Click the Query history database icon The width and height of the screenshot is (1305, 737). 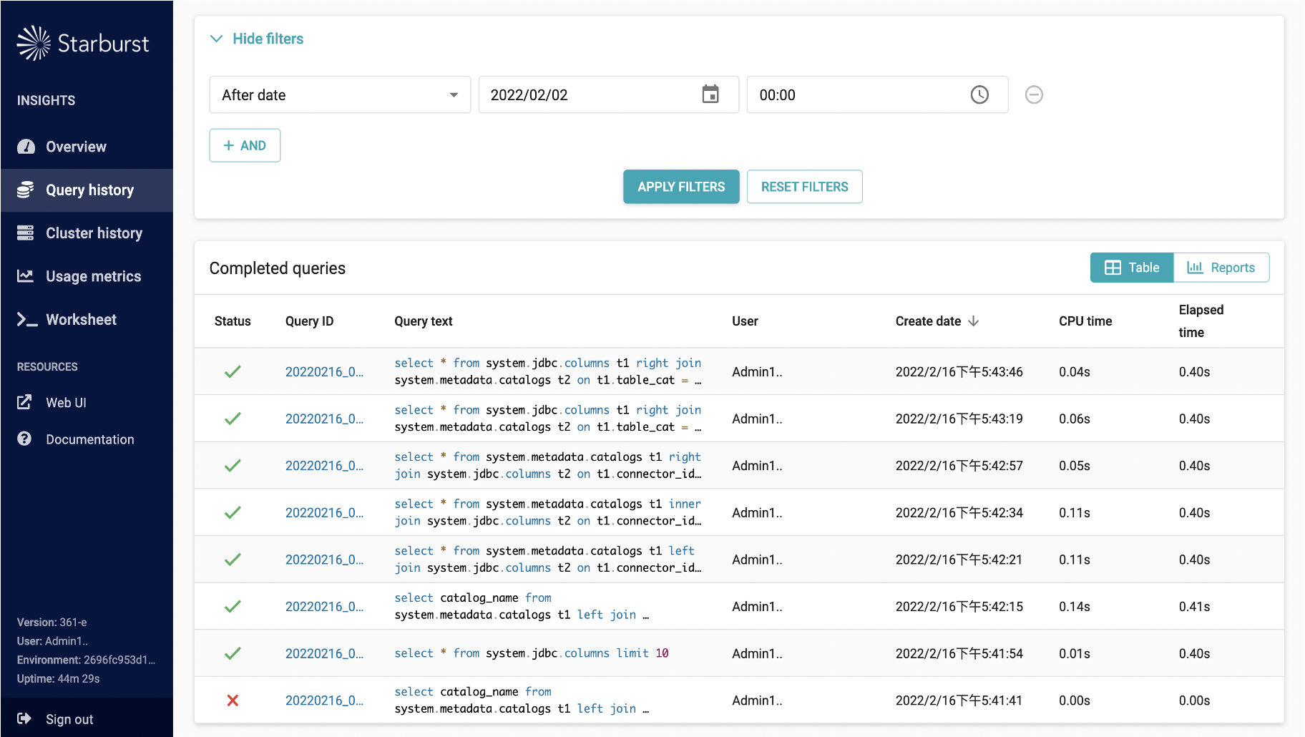click(26, 190)
